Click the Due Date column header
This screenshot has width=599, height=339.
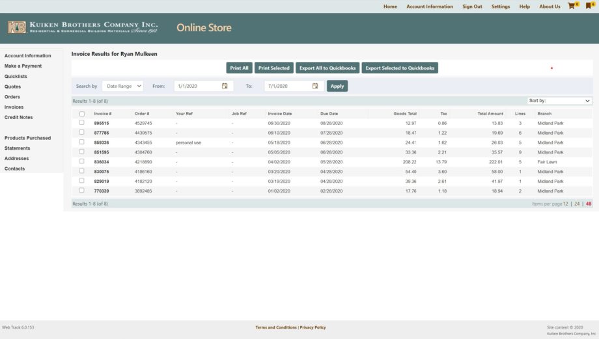tap(329, 114)
